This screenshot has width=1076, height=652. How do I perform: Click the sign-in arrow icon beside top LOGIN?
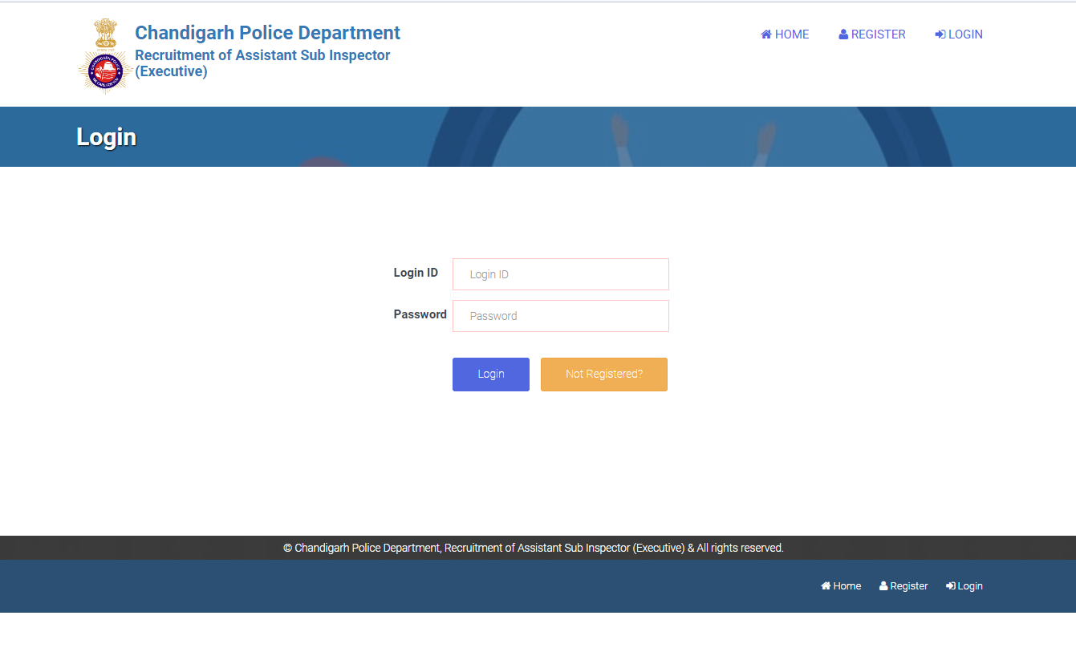click(940, 34)
